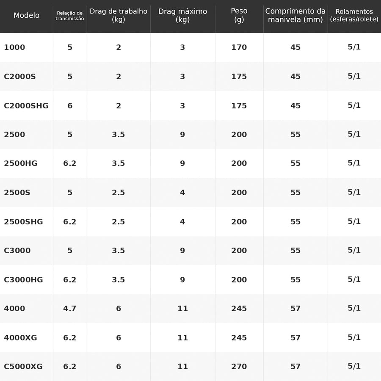The image size is (381, 381).
Task: Click the Drag máximo (kg) header
Action: (x=182, y=15)
